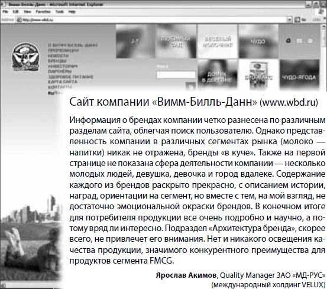The width and height of the screenshot is (327, 289).
Task: Click the text '(международный холдинг VELUX)'
Action: [x=268, y=284]
